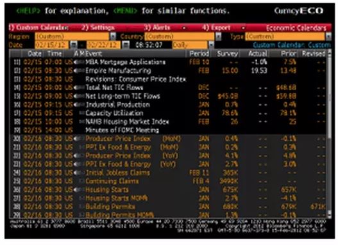Open Revisions: Consumer Price Index event
The width and height of the screenshot is (338, 245).
pos(135,79)
